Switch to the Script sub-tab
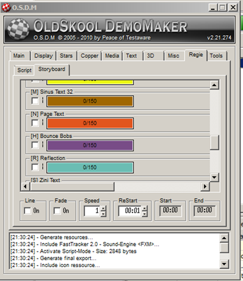 [24, 70]
